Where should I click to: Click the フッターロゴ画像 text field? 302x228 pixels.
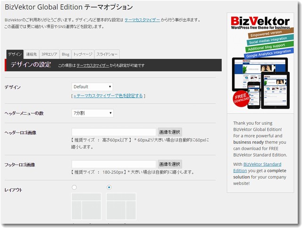click(x=114, y=164)
